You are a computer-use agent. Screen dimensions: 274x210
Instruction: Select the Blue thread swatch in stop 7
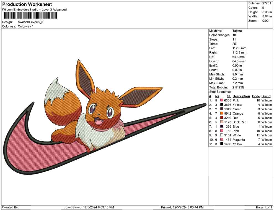(x=222, y=126)
